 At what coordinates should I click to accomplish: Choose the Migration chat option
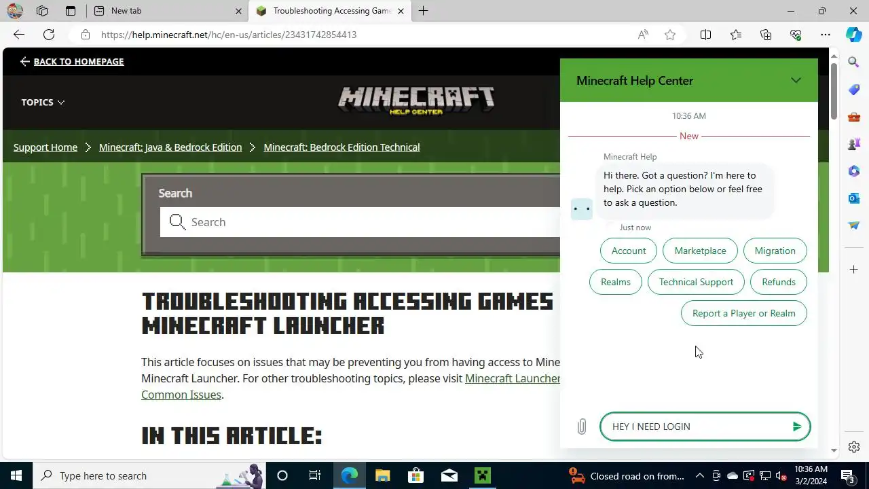click(775, 251)
